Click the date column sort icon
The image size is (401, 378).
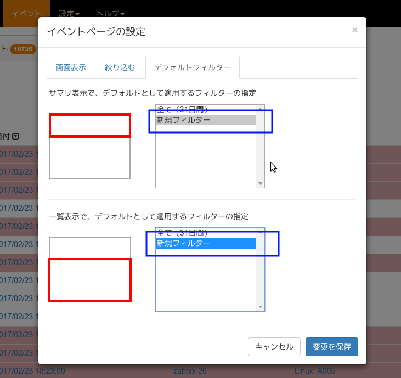click(x=16, y=136)
